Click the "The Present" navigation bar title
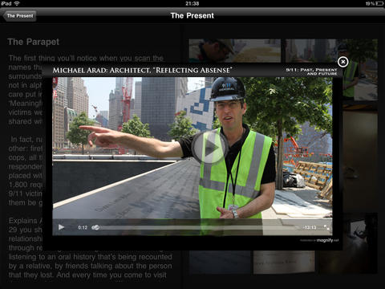 [x=192, y=15]
